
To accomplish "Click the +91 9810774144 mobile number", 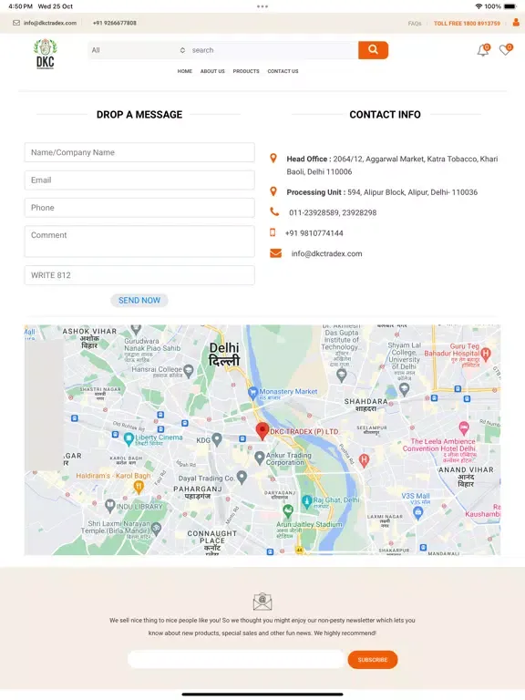I will [314, 233].
